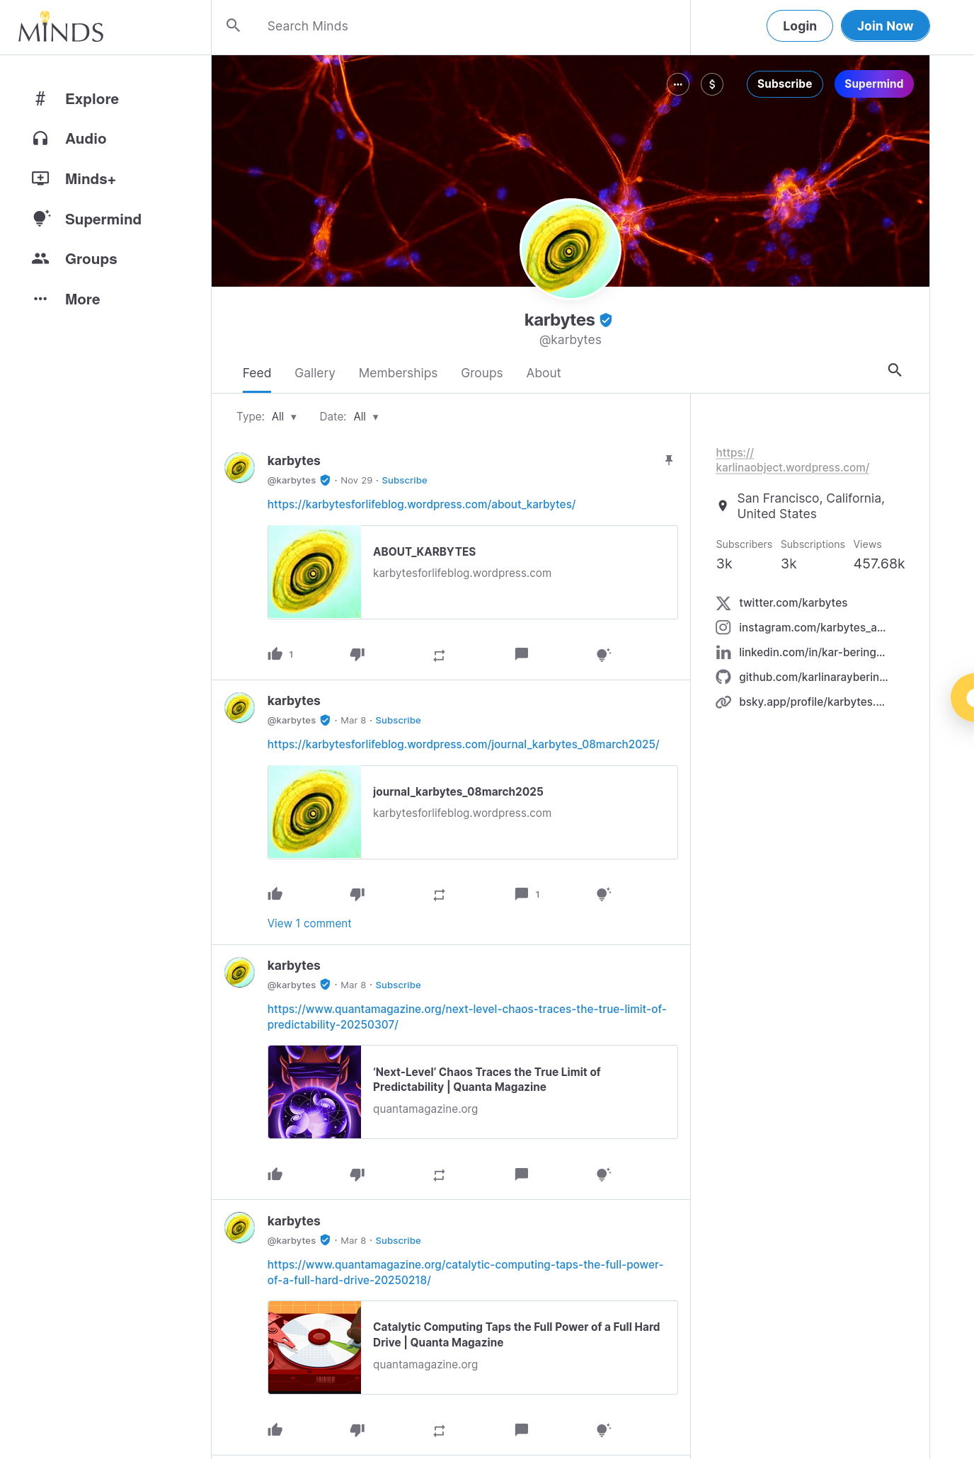This screenshot has height=1459, width=974.
Task: Click the Search Minds input field
Action: point(467,26)
